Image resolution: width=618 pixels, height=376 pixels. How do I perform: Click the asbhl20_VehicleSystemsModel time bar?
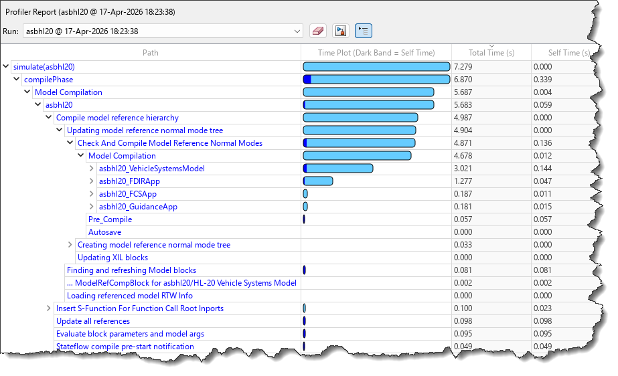tap(338, 169)
